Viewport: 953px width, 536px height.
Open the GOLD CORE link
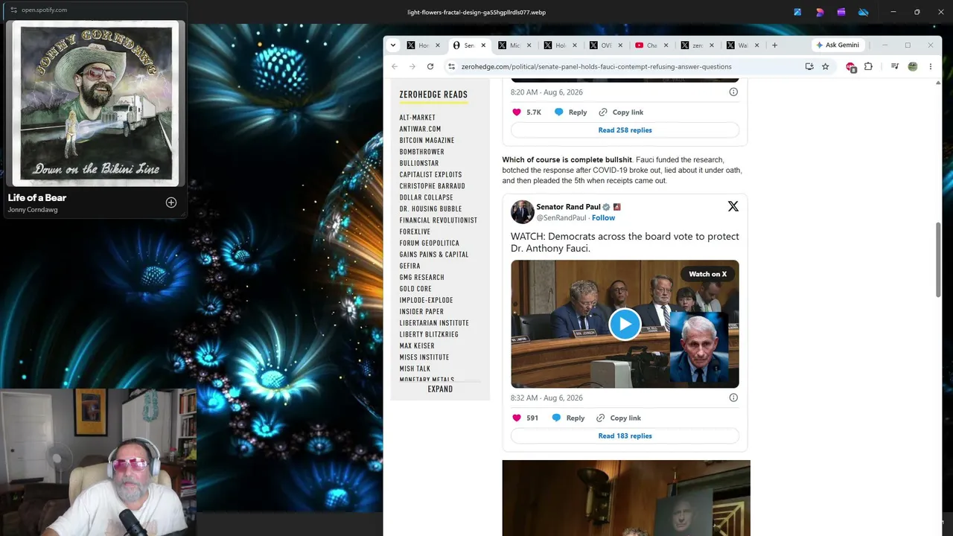click(x=415, y=289)
